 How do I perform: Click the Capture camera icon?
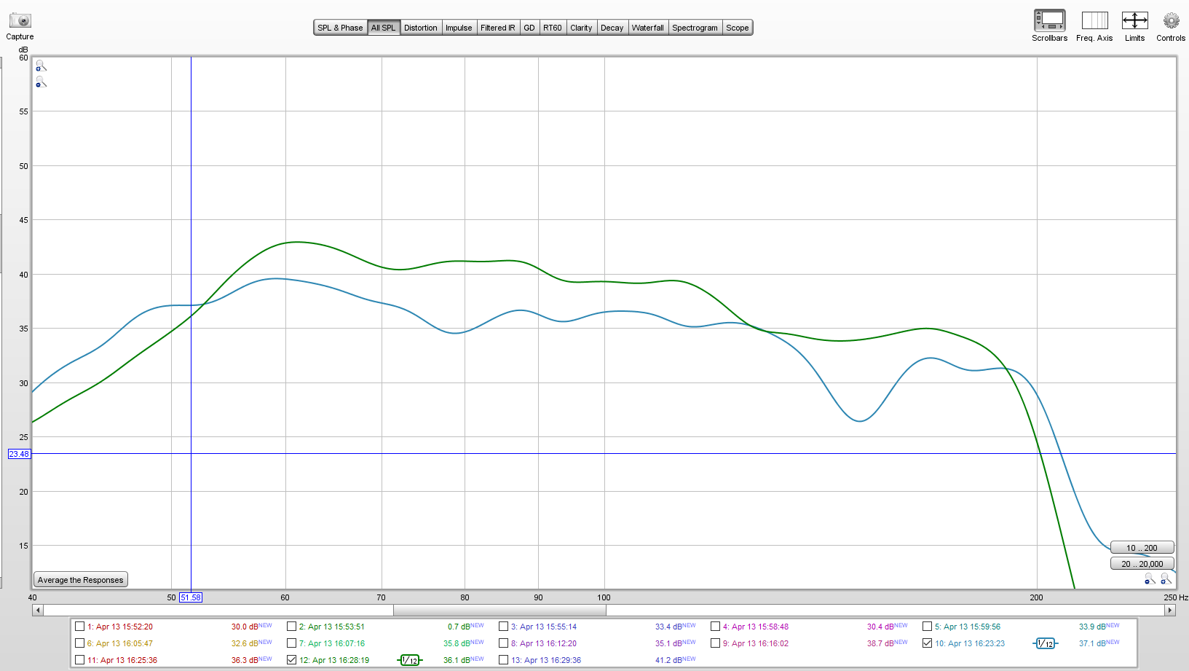(20, 21)
